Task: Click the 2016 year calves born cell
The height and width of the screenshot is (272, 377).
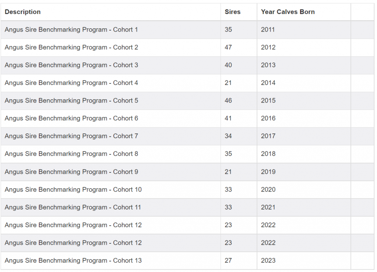Action: 268,118
